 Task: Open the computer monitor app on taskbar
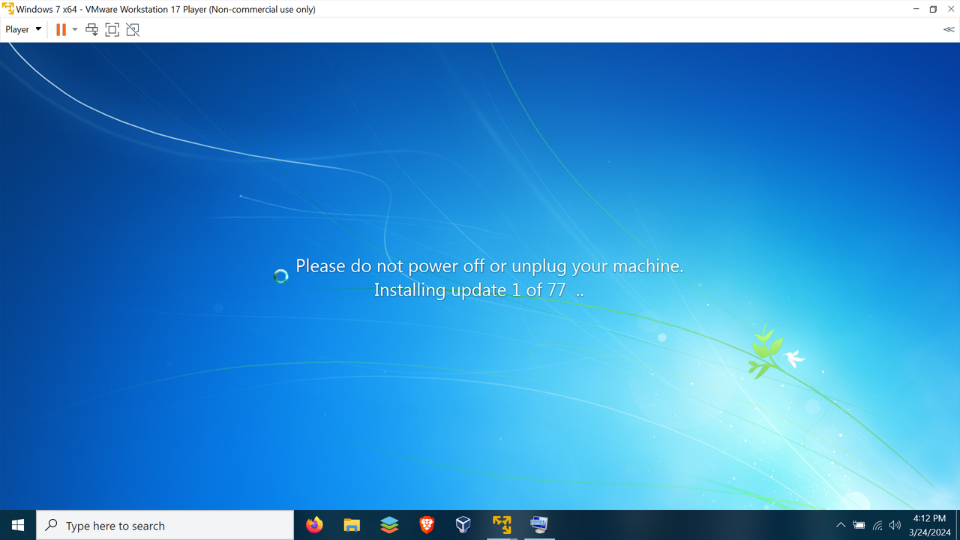538,525
